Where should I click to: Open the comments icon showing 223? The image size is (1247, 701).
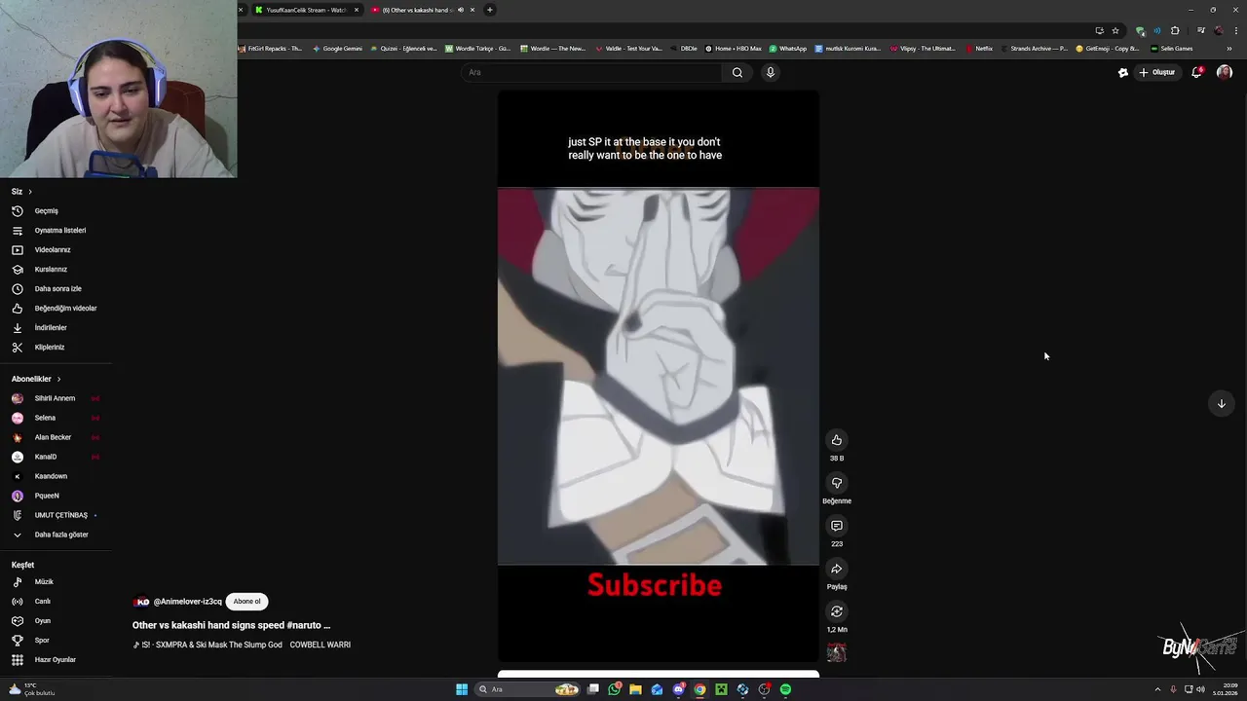tap(836, 526)
